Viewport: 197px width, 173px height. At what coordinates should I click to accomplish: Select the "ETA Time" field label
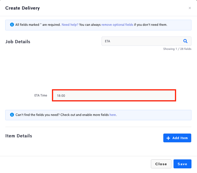coord(41,95)
